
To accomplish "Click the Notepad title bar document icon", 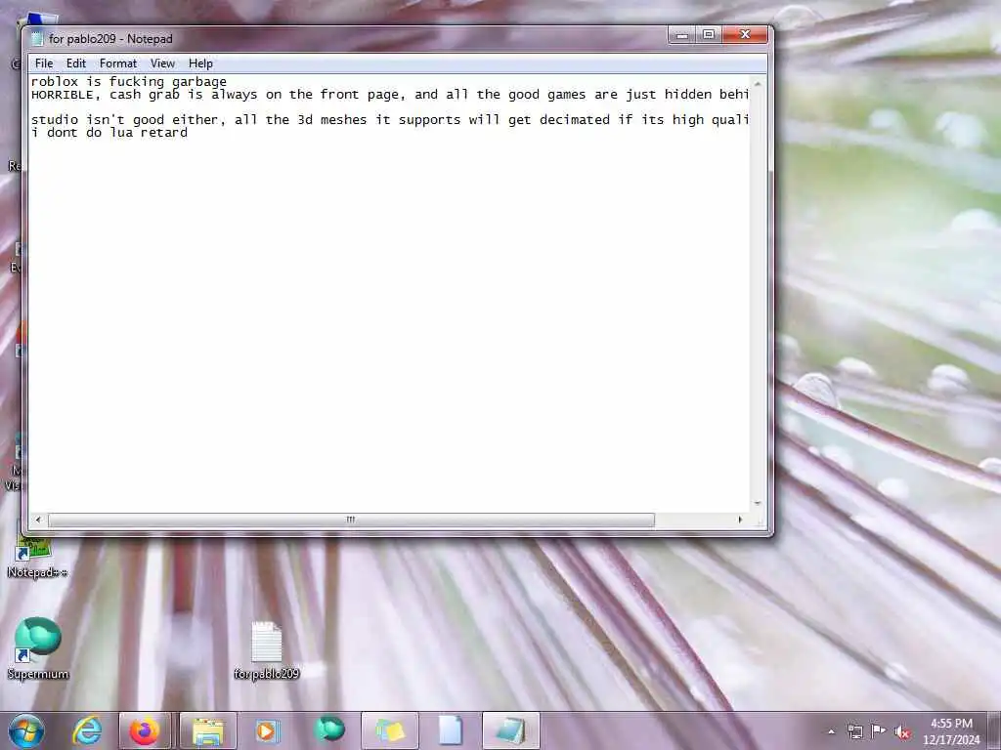I will 37,39.
